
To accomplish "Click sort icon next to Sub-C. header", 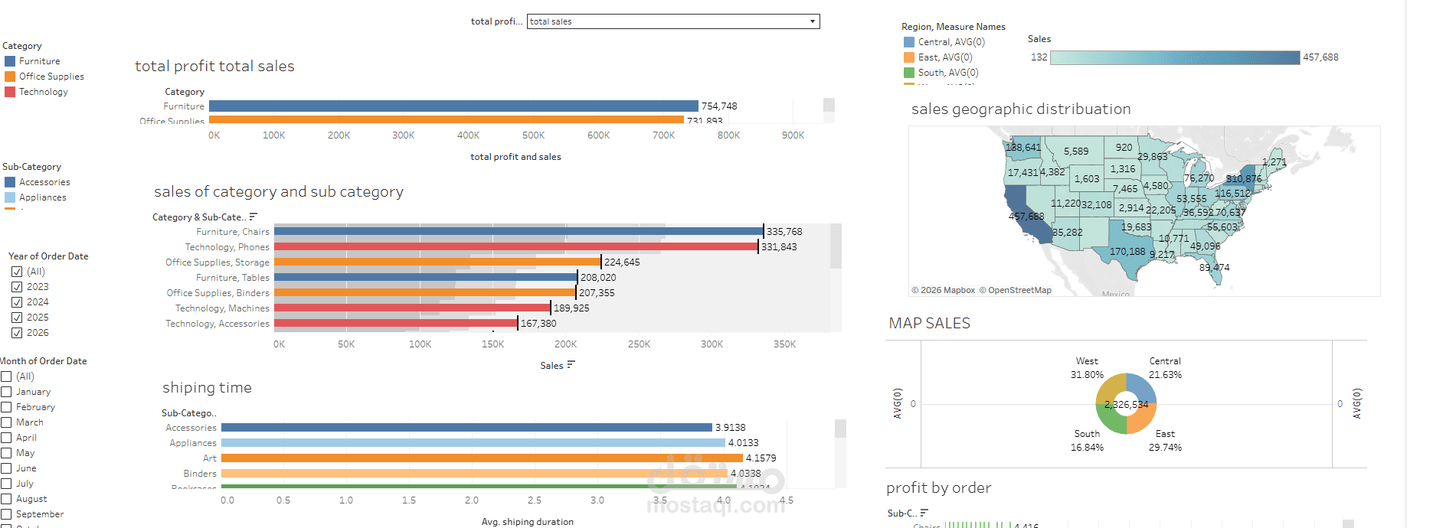I will pos(924,513).
